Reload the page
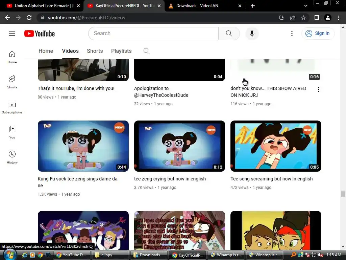346x260 pixels. click(29, 18)
